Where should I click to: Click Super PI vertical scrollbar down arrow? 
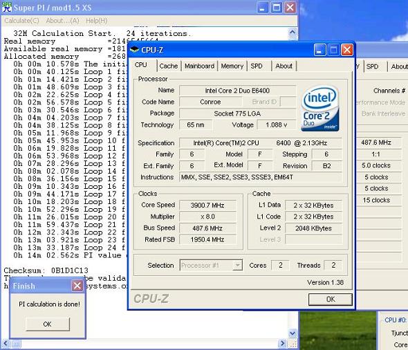293,333
